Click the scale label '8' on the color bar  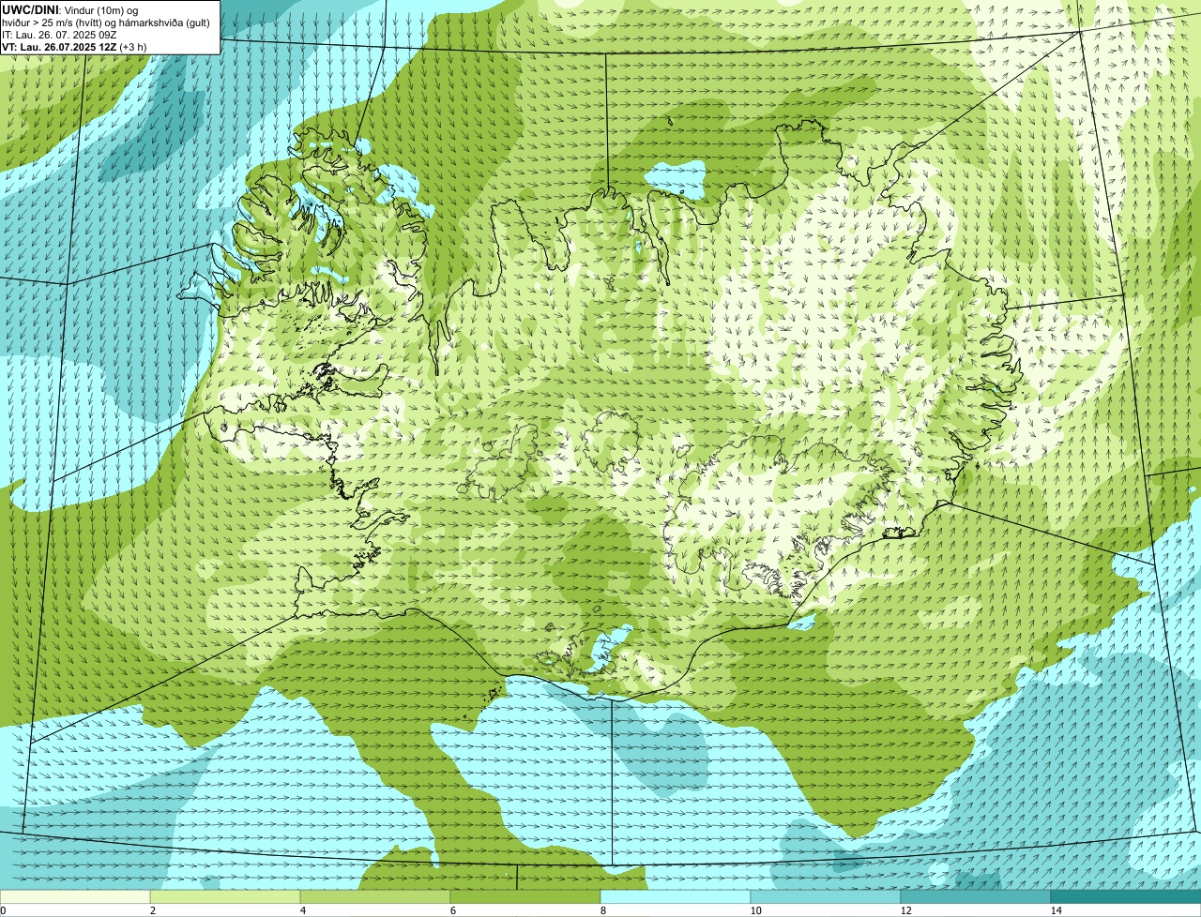pyautogui.click(x=602, y=910)
